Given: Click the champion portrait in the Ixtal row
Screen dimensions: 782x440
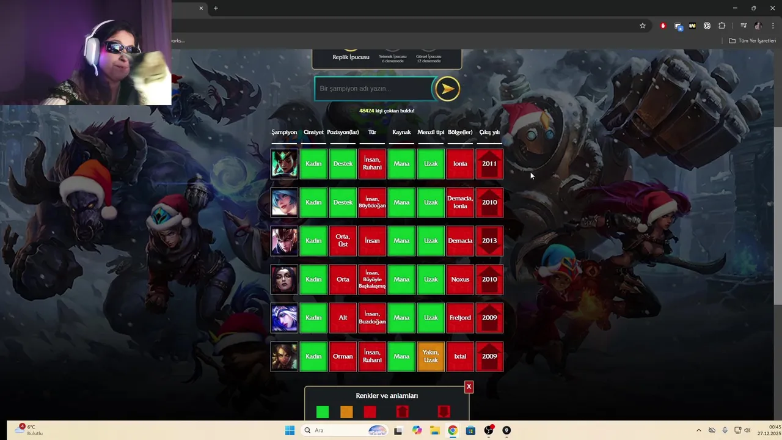Looking at the screenshot, I should coord(285,356).
